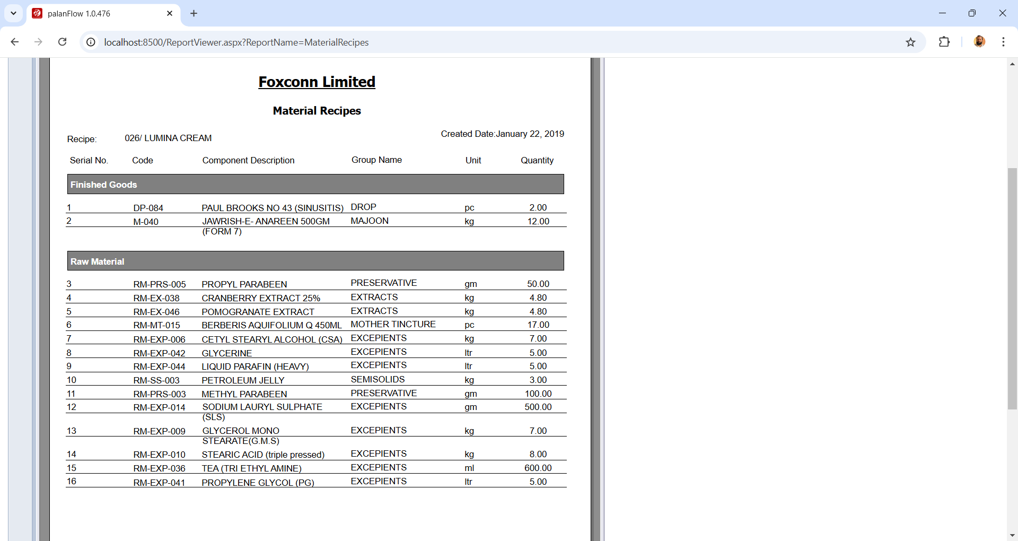Select code M-040

click(146, 222)
